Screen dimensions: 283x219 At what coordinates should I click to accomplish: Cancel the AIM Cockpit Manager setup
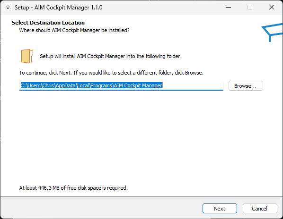259,209
